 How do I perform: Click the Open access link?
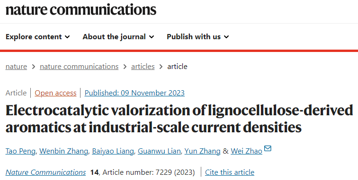(x=55, y=93)
